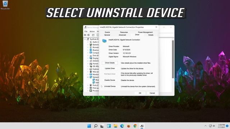Viewport: 230px width, 129px height.
Task: Click the Computer category monitor icon
Action: click(91, 53)
